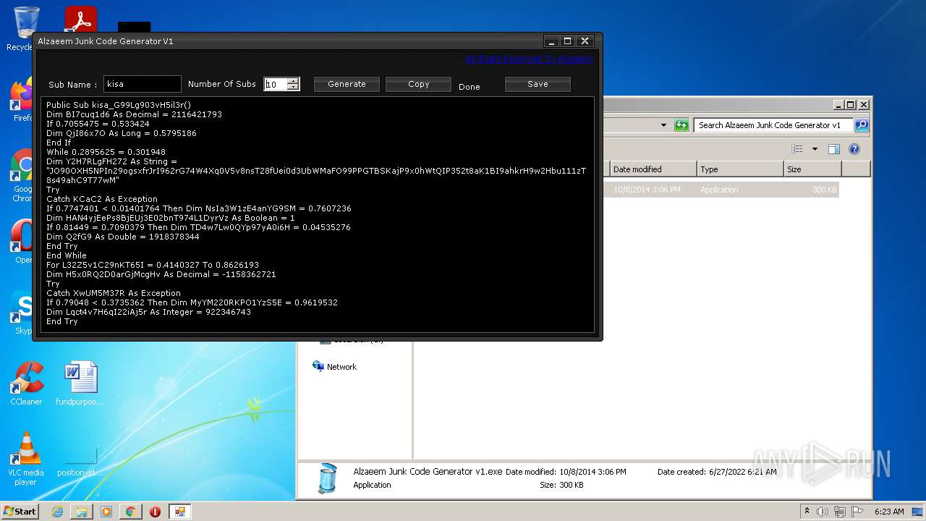
Task: Click the Explorer search magnifier icon
Action: tap(861, 125)
